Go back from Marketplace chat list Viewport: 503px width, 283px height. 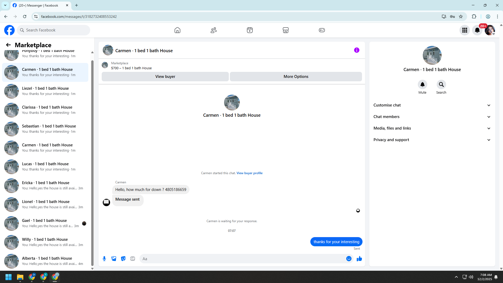coord(8,45)
